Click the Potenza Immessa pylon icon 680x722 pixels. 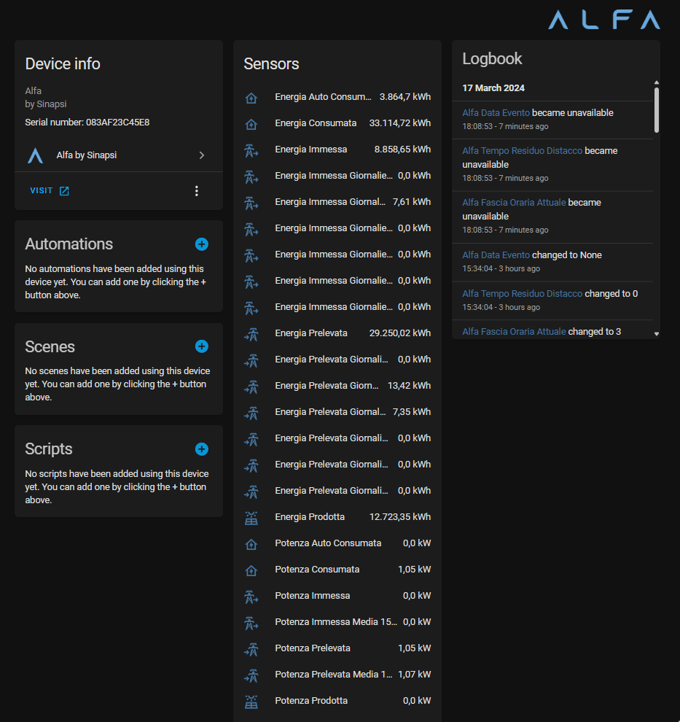(251, 597)
